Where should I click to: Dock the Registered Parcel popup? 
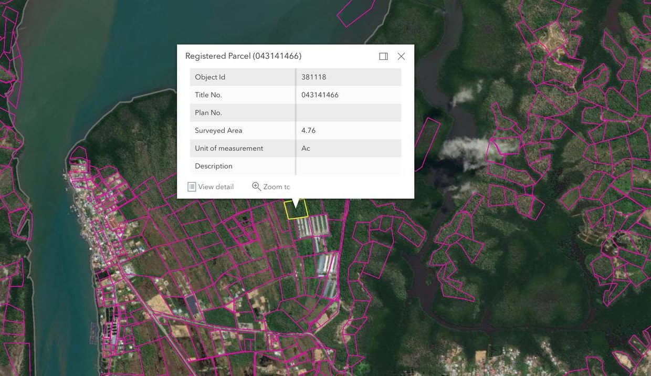coord(383,56)
